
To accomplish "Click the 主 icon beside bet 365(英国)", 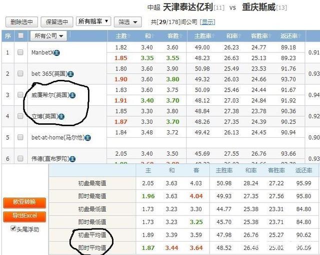I will pyautogui.click(x=70, y=74).
